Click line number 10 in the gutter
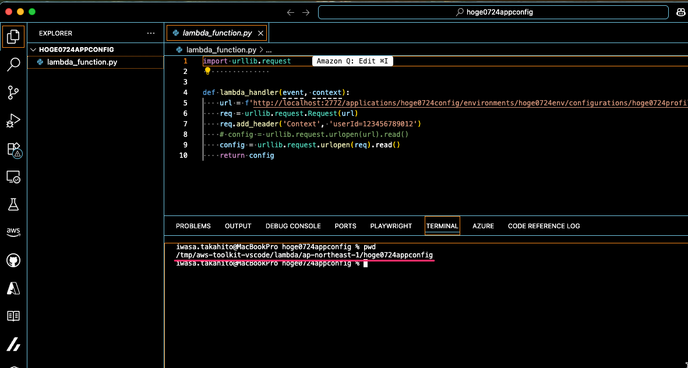Image resolution: width=688 pixels, height=368 pixels. [x=184, y=155]
